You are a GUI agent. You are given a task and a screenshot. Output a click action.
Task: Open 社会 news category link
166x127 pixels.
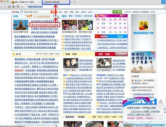pos(57,54)
